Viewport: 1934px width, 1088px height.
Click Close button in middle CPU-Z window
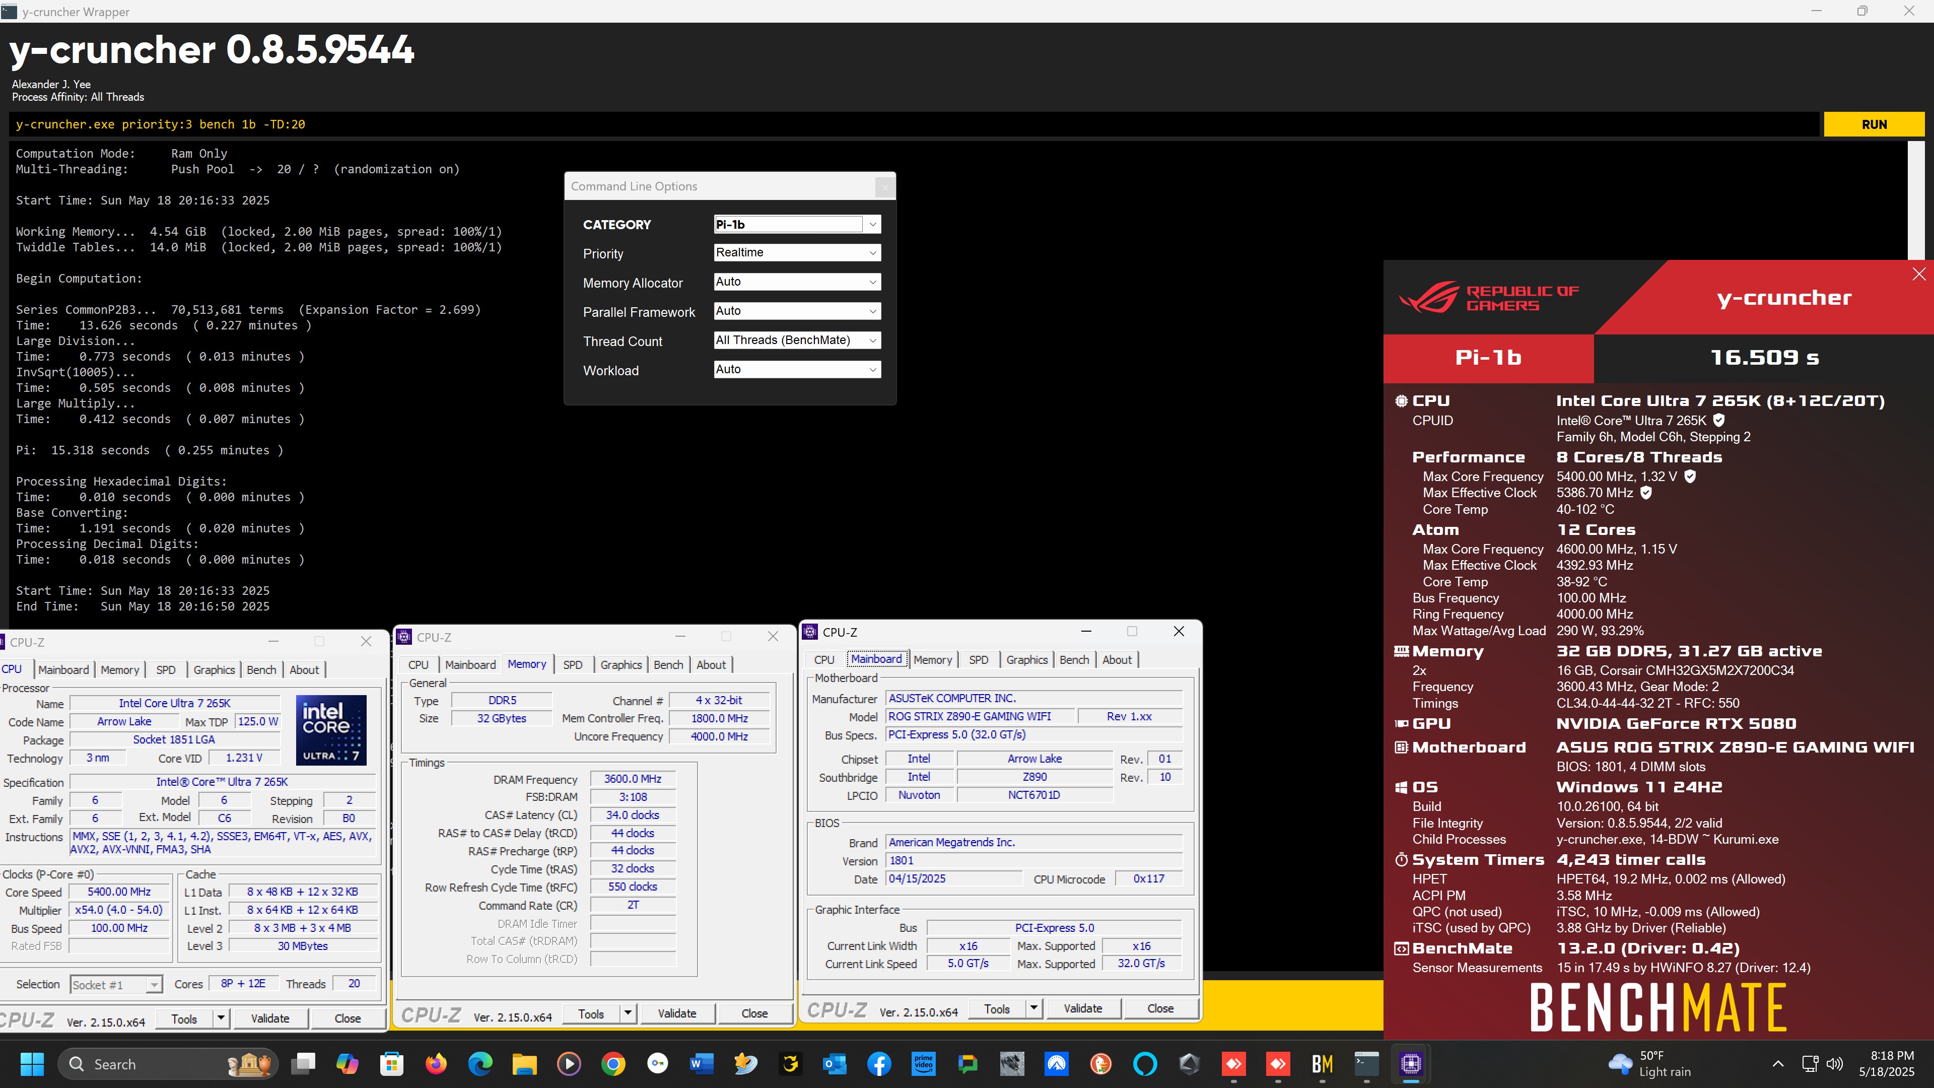(x=754, y=1013)
